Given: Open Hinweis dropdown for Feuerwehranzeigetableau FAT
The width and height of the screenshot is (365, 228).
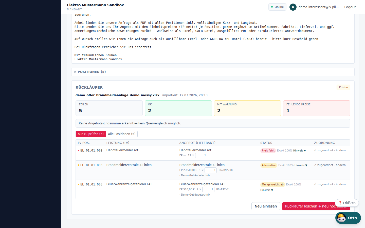Looking at the screenshot, I should point(267,190).
